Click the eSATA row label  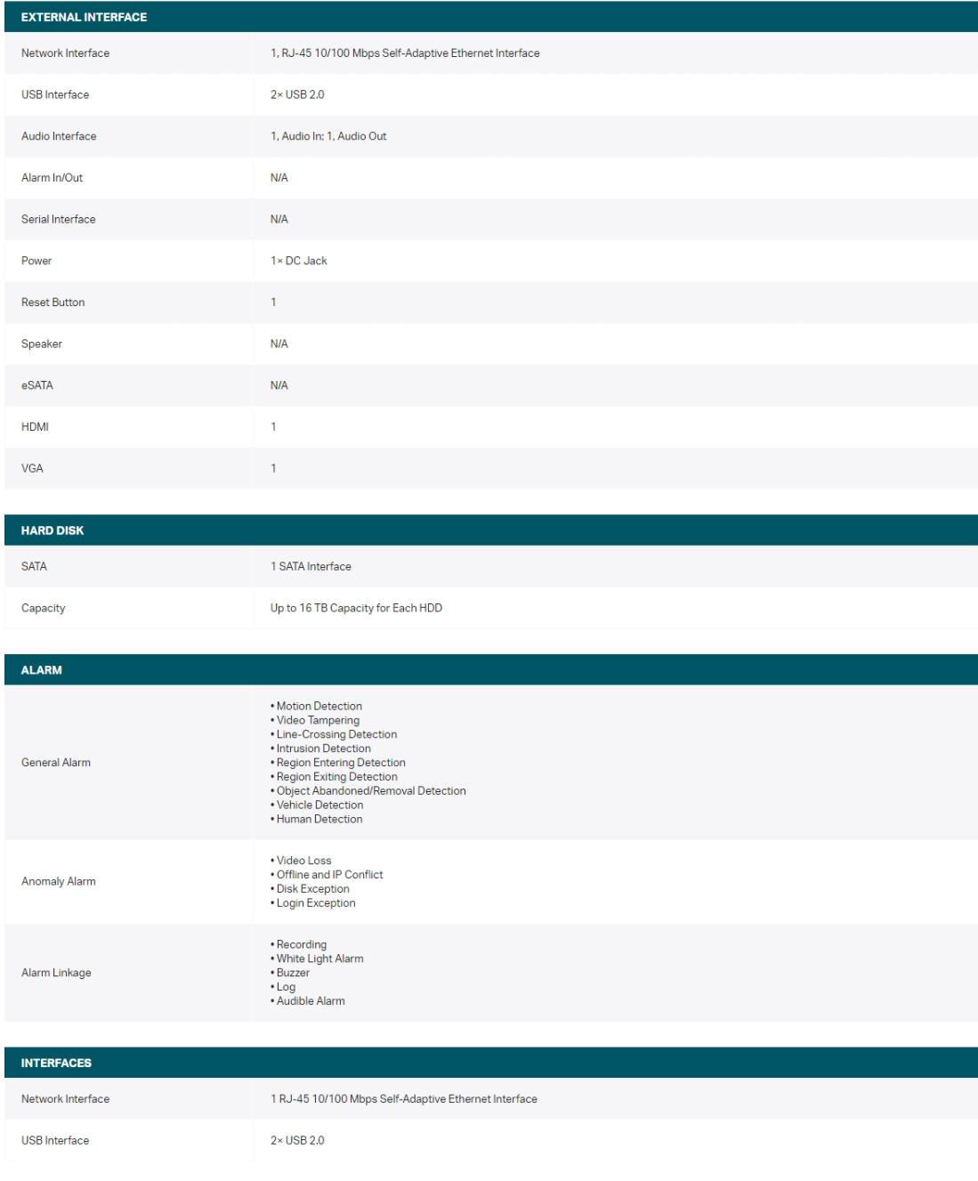click(37, 385)
